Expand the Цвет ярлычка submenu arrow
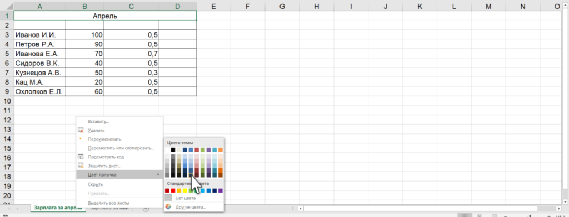This screenshot has width=569, height=217. [158, 175]
